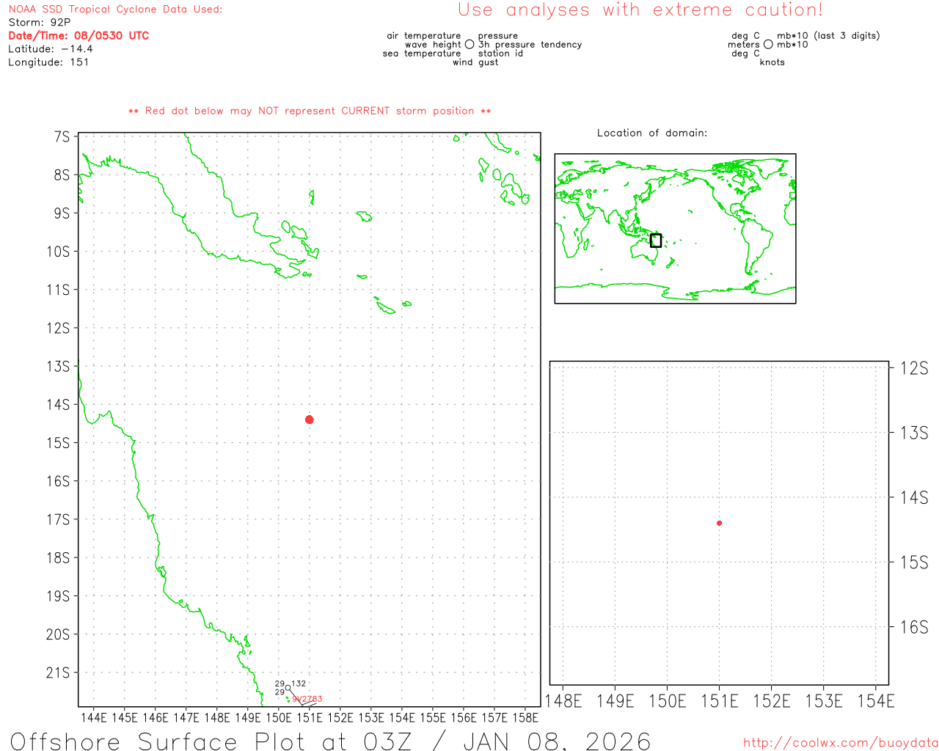Click the legend circle beside mb*10 units
Image resolution: width=939 pixels, height=751 pixels.
click(768, 45)
